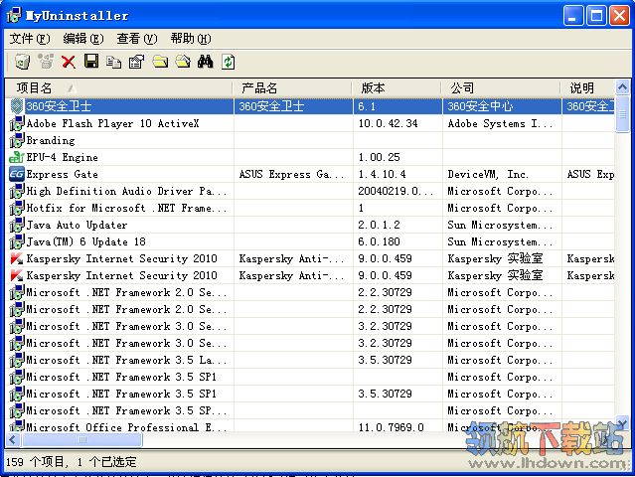
Task: Click the Java(TM) 6 Update 18 icon
Action: coord(16,241)
